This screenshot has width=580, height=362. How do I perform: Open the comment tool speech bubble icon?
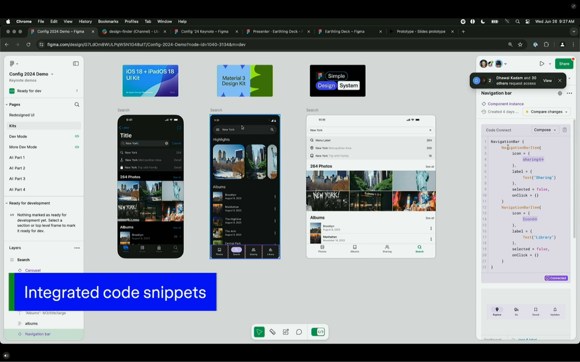point(299,331)
